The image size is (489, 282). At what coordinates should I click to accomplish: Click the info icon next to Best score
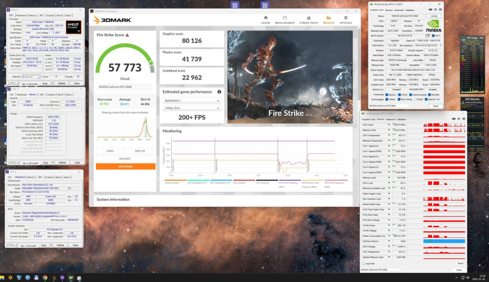(x=149, y=99)
